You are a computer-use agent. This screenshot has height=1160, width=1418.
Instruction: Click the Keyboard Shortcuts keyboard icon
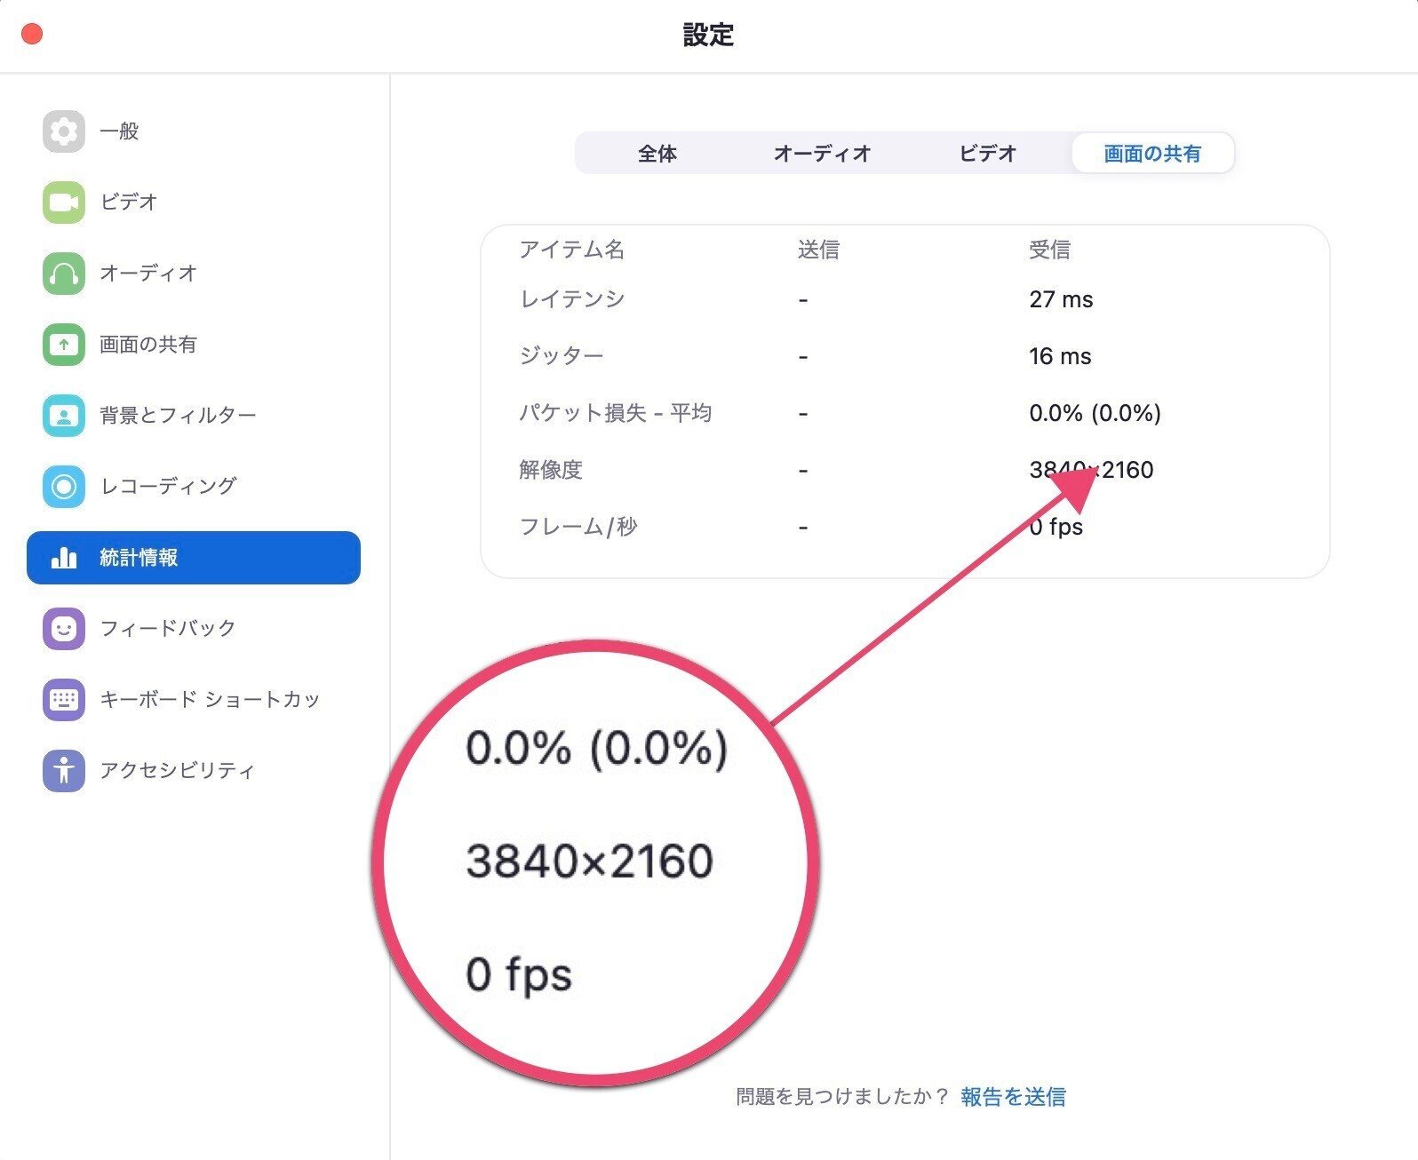click(x=63, y=700)
